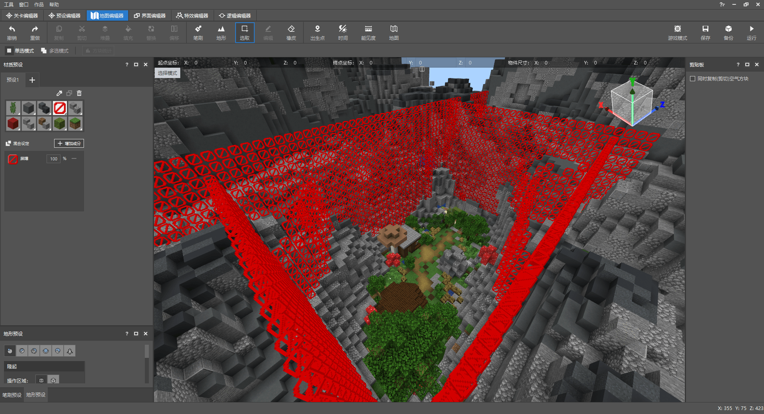Click the 重做 redo icon
Viewport: 764px width, 414px height.
click(35, 33)
